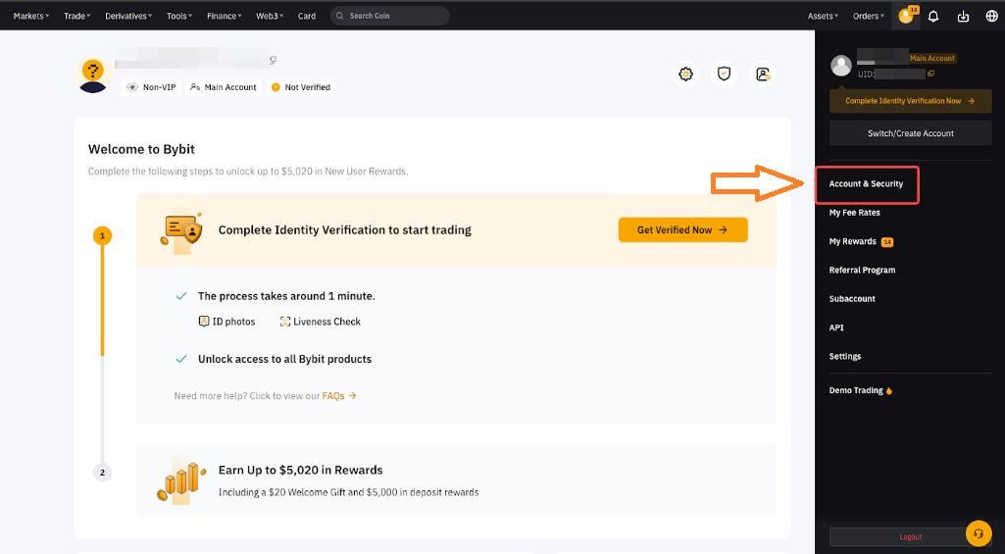
Task: Open Demo Trading
Action: click(860, 390)
